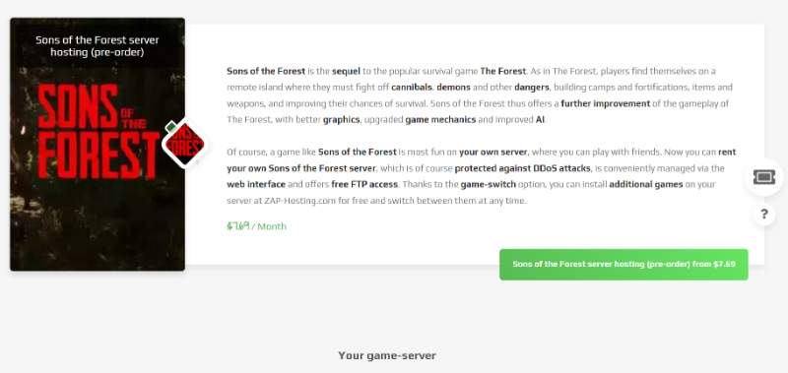The width and height of the screenshot is (788, 373).
Task: Click the 'Your game-server' heading
Action: coord(387,355)
